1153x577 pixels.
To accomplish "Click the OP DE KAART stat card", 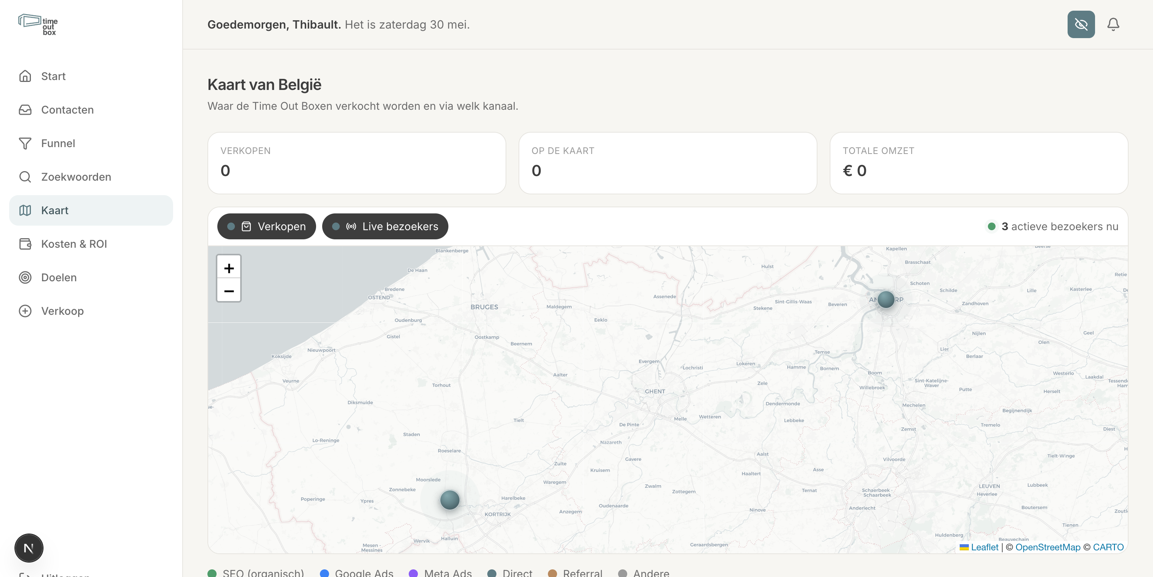I will point(667,163).
